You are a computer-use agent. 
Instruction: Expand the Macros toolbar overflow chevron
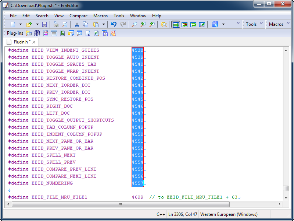pos(288,23)
